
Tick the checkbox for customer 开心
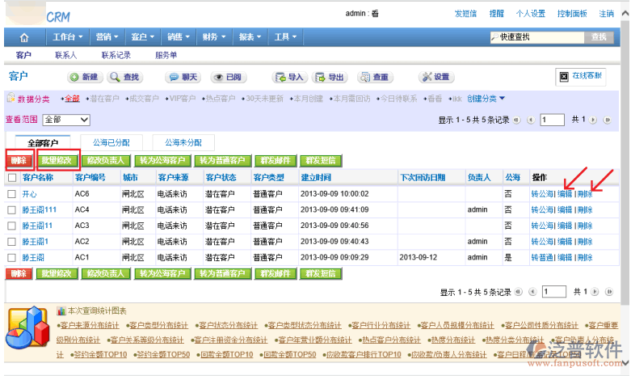click(12, 194)
